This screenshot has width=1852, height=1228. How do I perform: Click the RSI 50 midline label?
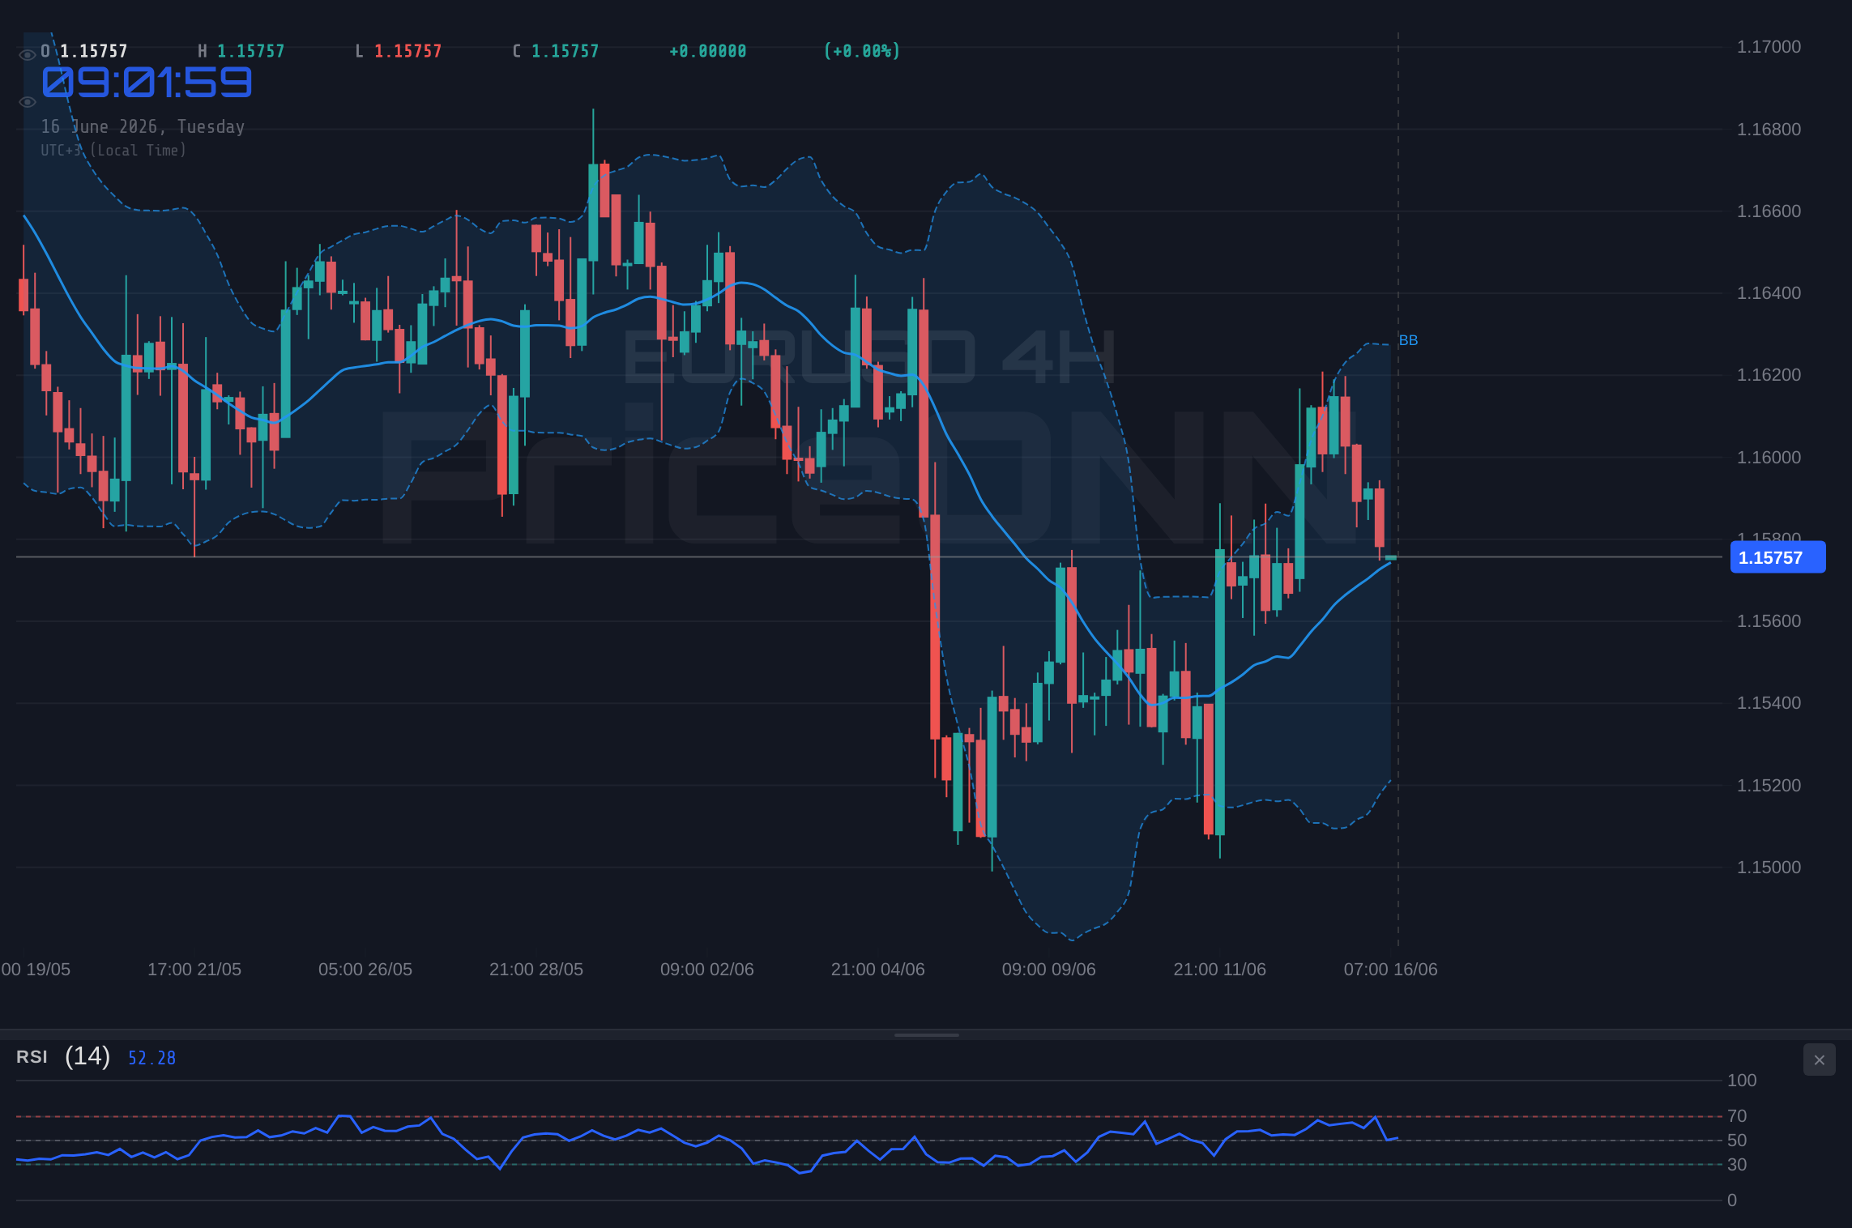coord(1737,1141)
